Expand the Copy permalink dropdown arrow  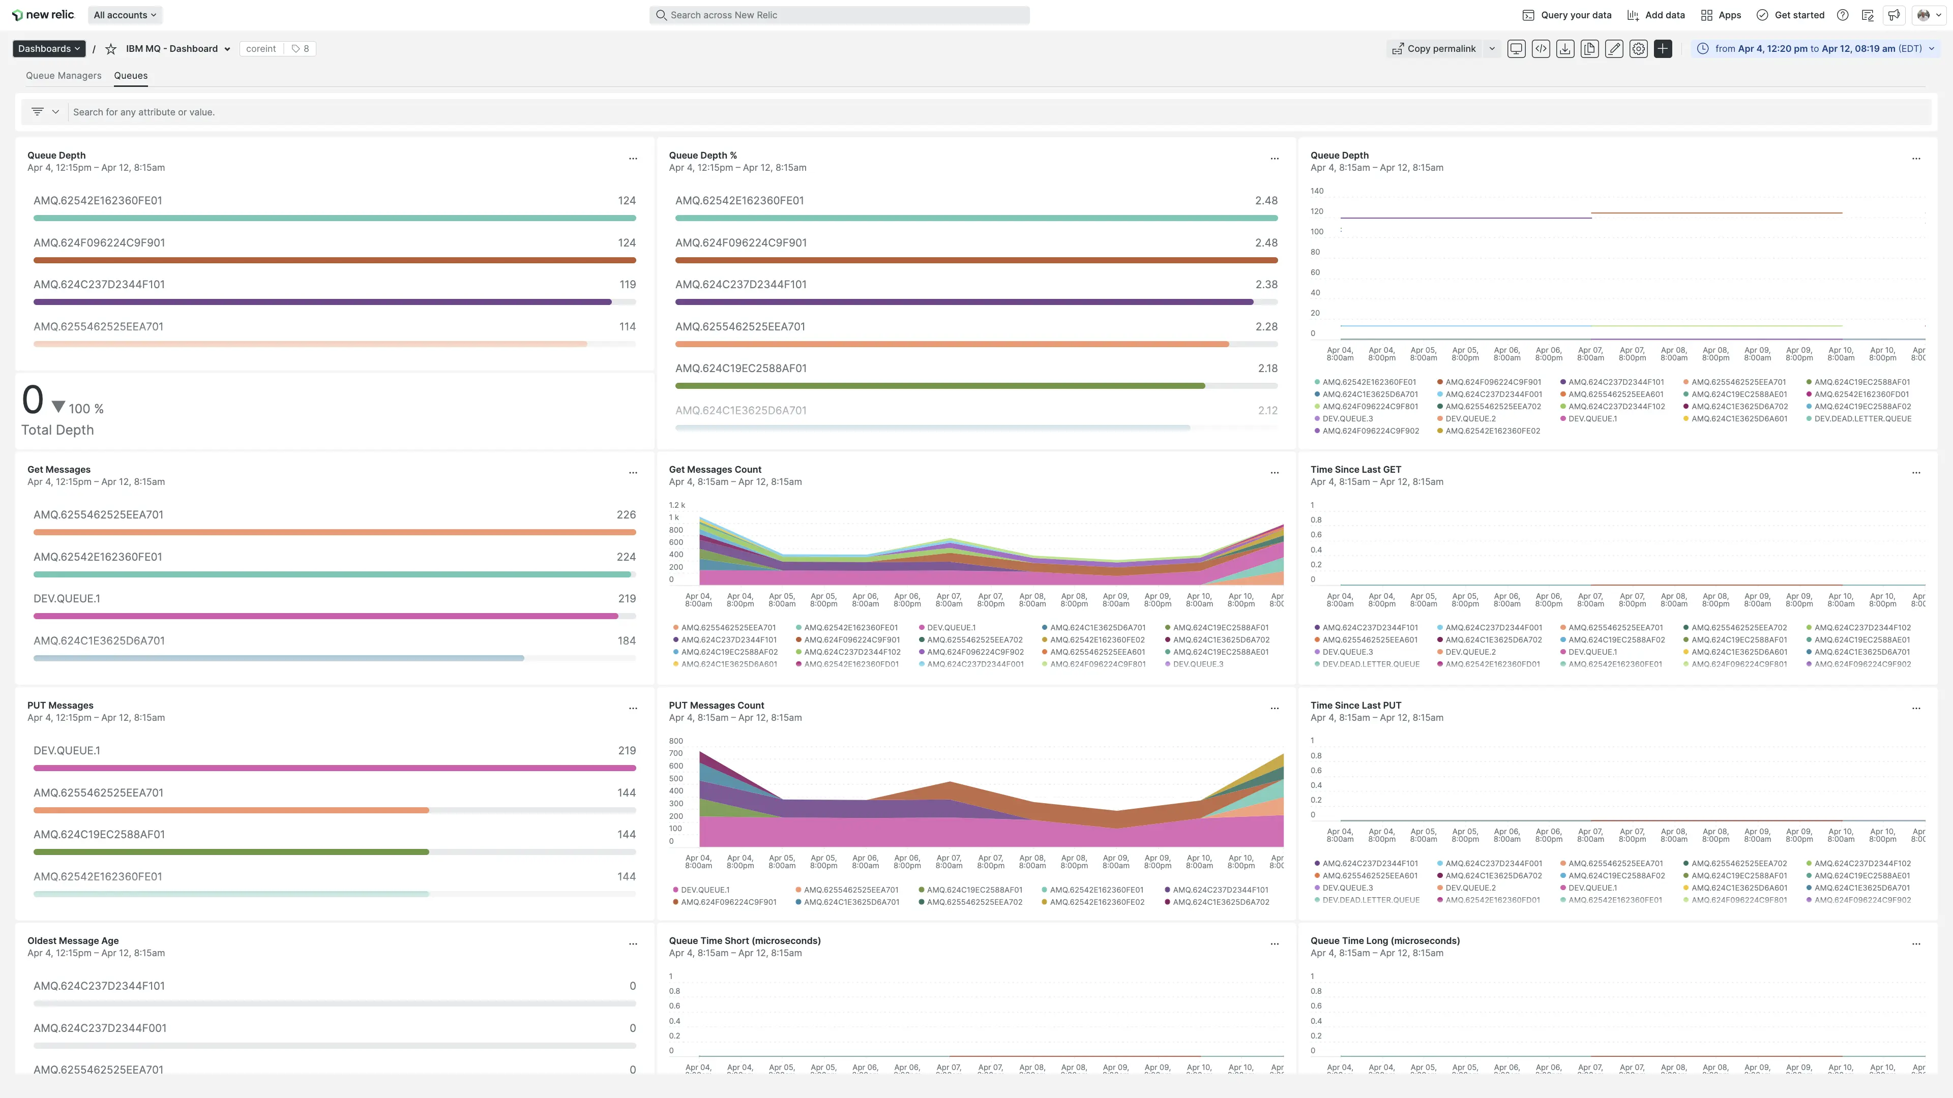click(x=1491, y=48)
